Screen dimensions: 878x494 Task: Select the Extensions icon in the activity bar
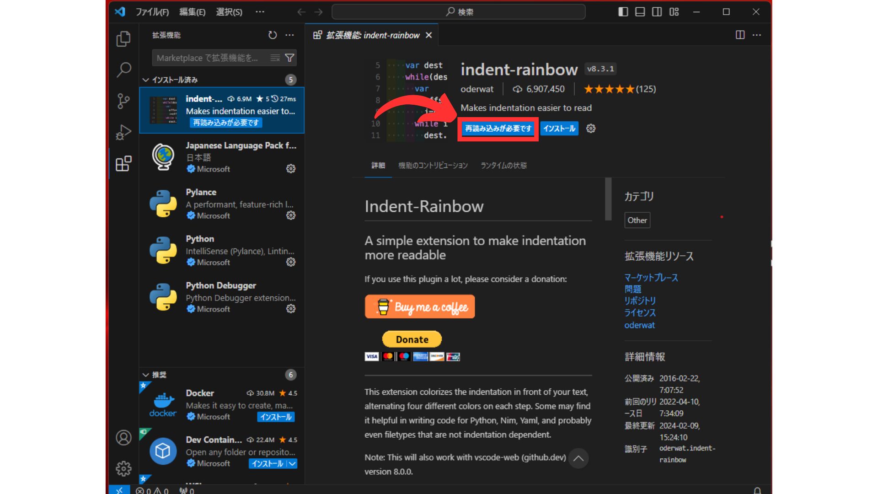[123, 163]
